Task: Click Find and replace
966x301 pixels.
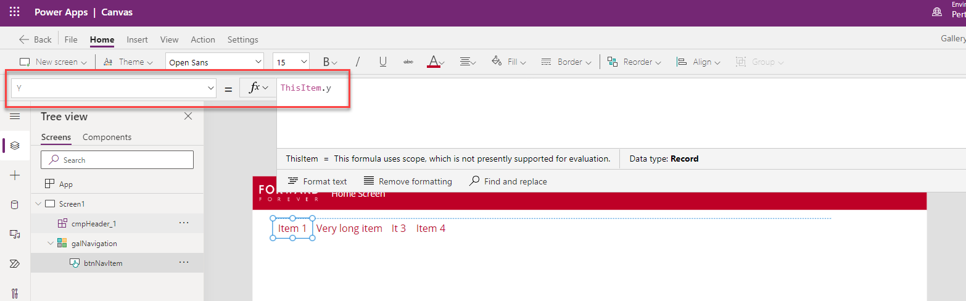Action: tap(508, 181)
